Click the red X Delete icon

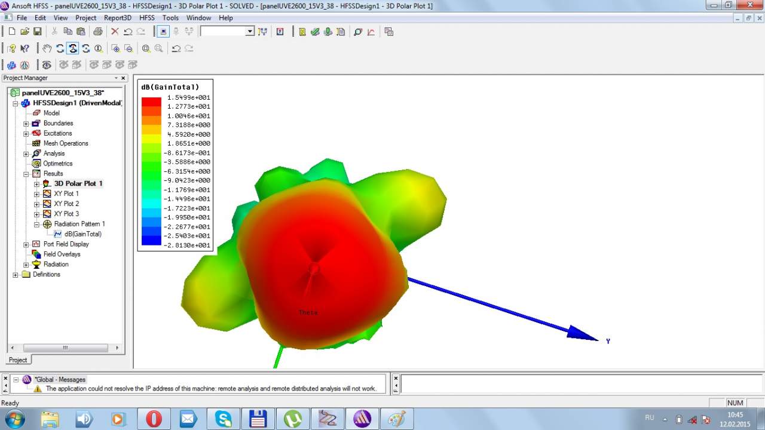(x=115, y=32)
